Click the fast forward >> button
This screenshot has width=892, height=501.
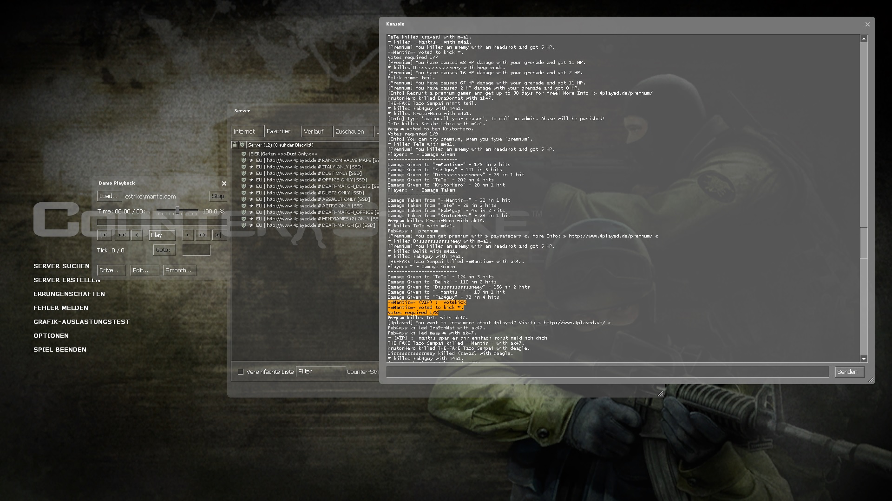click(203, 235)
